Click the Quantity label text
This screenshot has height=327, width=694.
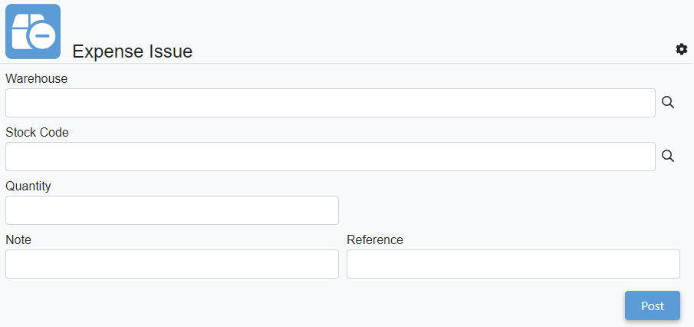click(28, 186)
